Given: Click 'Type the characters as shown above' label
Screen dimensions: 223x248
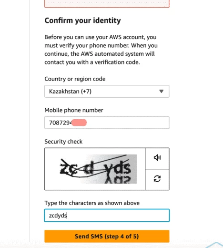Looking at the screenshot, I should tap(92, 203).
